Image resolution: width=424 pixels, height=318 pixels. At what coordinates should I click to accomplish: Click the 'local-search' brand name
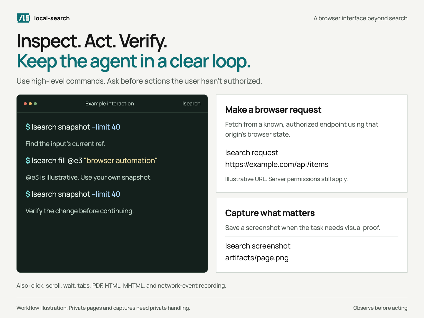(52, 18)
